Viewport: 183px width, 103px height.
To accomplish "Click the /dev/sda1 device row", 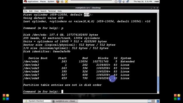I will pyautogui.click(x=79, y=62).
